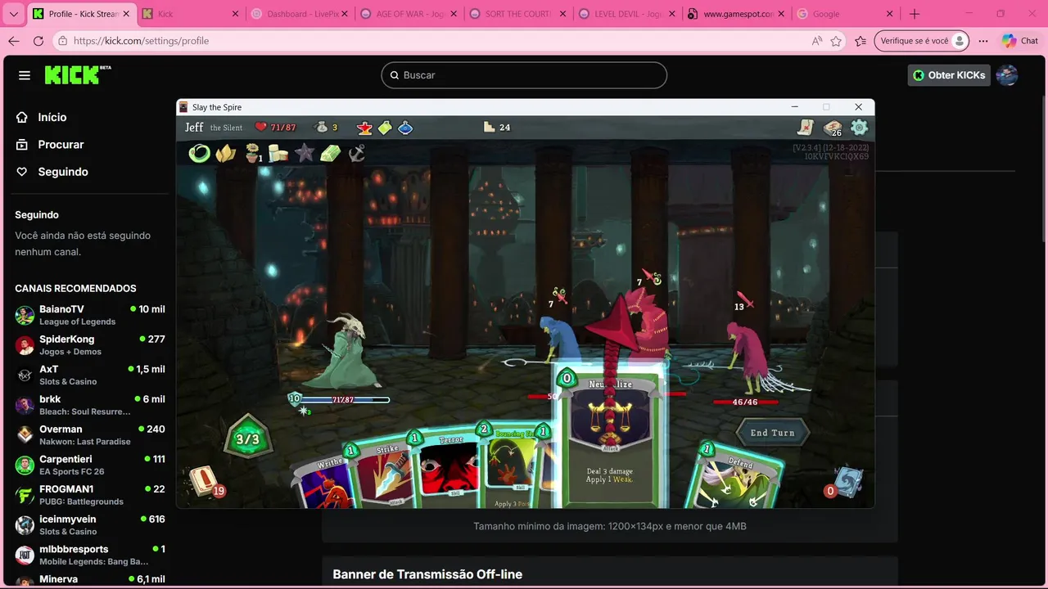Inspect the sunflower pot relic
Image resolution: width=1048 pixels, height=589 pixels.
253,153
